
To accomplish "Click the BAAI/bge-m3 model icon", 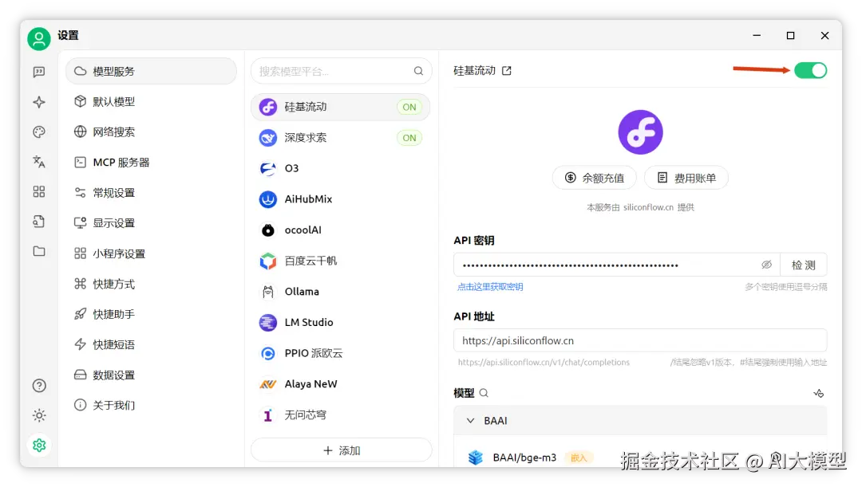I will click(x=476, y=458).
